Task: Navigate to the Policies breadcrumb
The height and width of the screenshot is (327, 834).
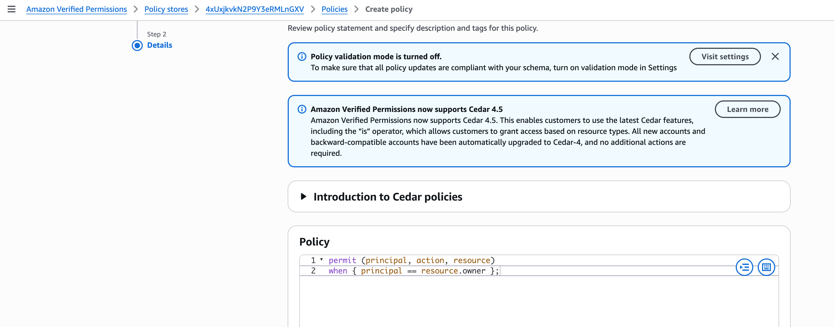Action: [x=334, y=9]
